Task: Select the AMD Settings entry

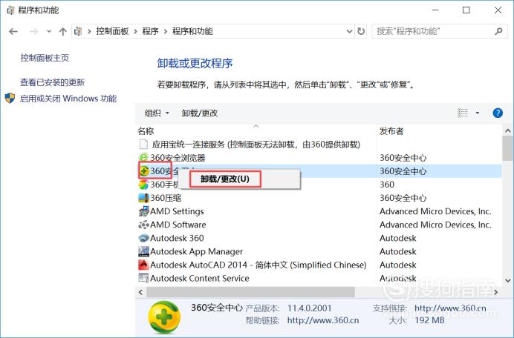Action: coord(177,211)
